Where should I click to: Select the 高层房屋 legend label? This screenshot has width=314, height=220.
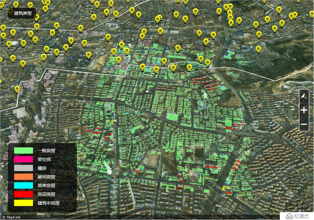pos(46,194)
